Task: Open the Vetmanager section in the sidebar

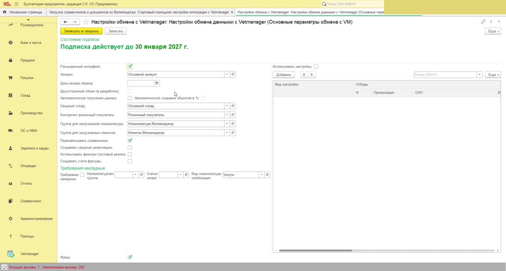Action: click(29, 254)
